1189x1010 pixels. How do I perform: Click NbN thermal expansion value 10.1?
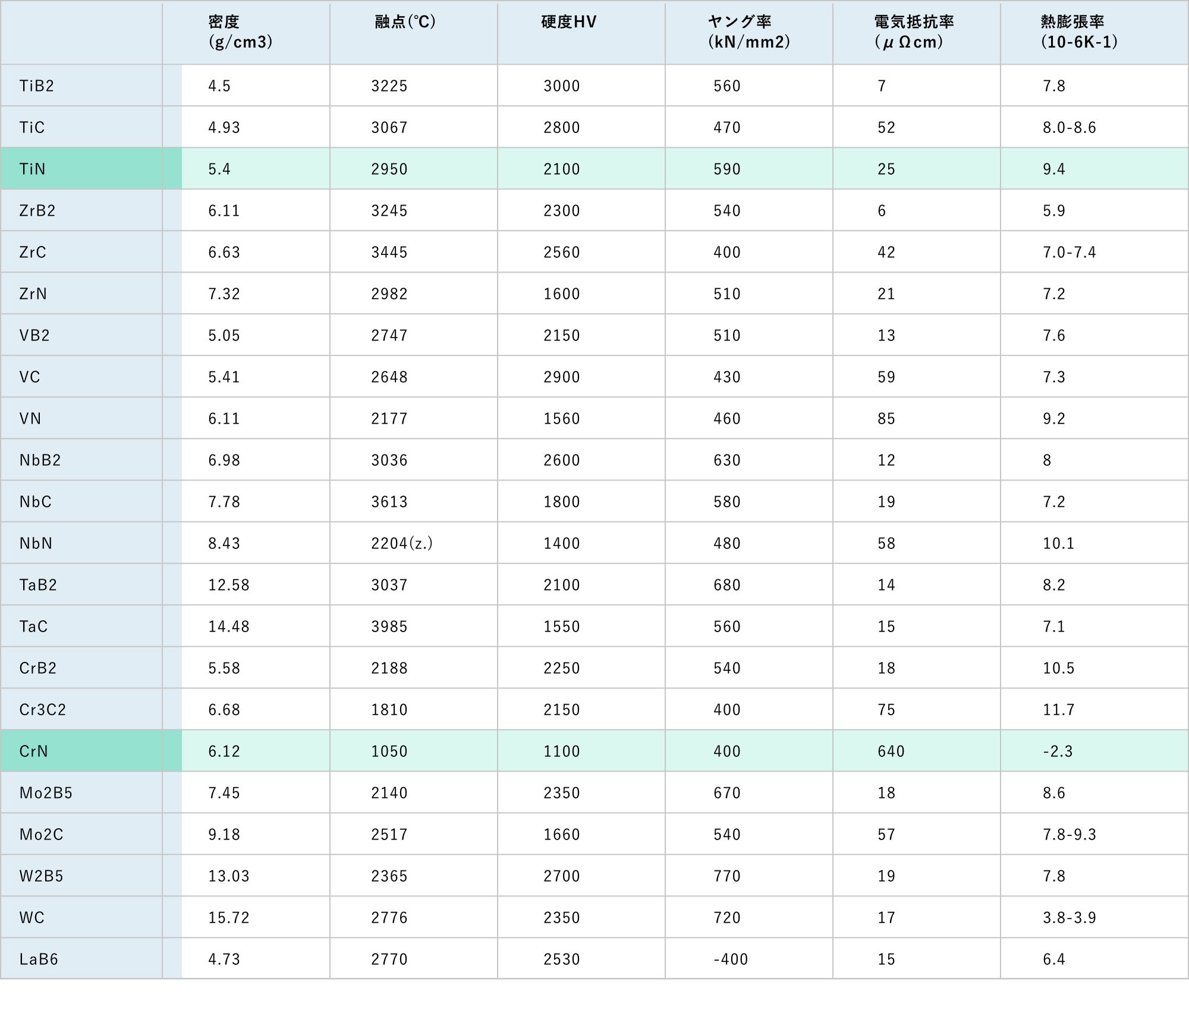tap(1059, 544)
